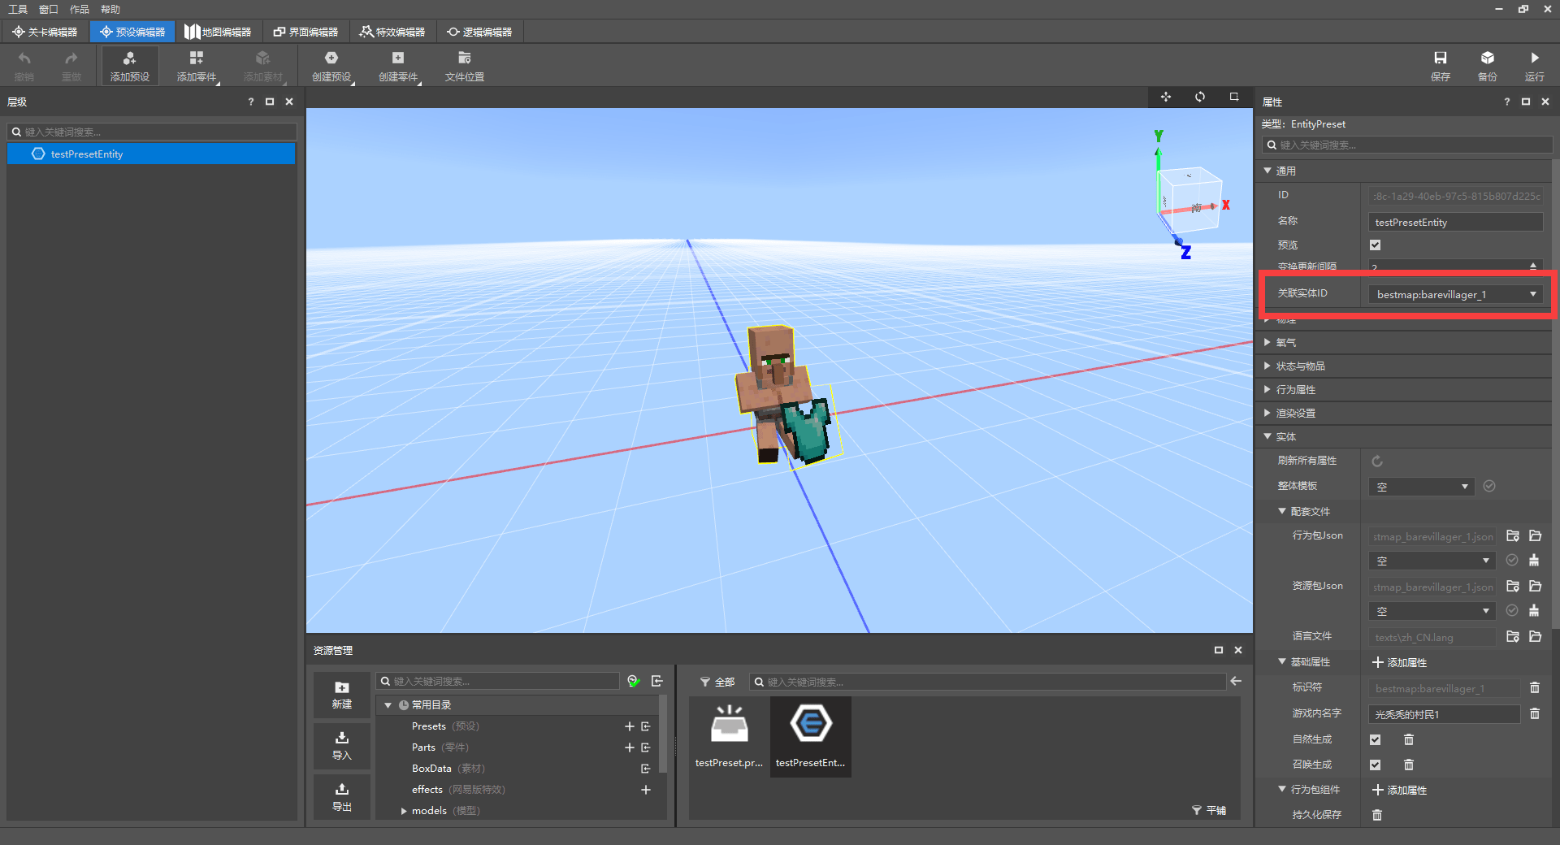Refresh all entity attributes (刷新所有属性)

point(1377,461)
